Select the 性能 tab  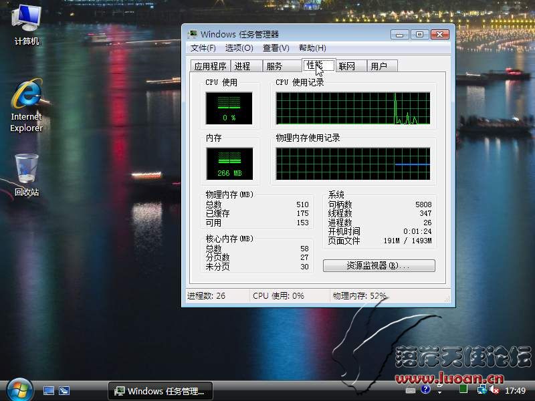319,65
